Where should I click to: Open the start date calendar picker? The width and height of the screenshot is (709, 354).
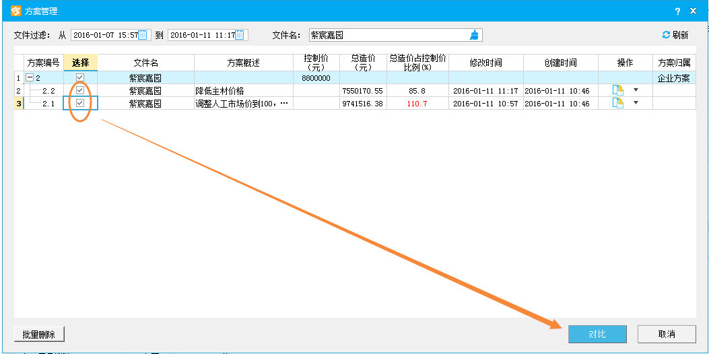click(x=142, y=35)
